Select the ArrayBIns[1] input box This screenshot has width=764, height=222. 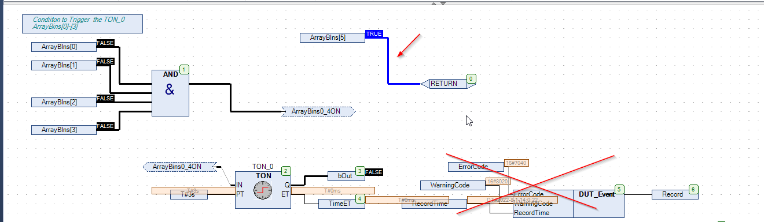click(x=64, y=65)
